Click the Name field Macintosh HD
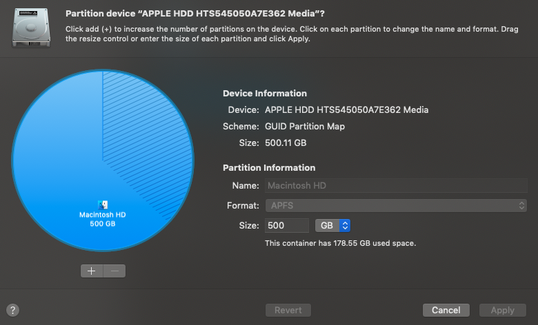Image resolution: width=538 pixels, height=325 pixels. [396, 186]
